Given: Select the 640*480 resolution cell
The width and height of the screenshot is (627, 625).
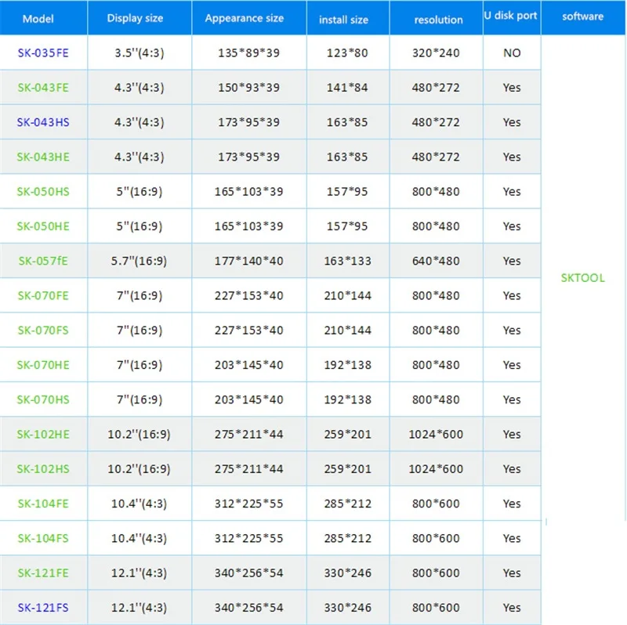Looking at the screenshot, I should coord(436,261).
